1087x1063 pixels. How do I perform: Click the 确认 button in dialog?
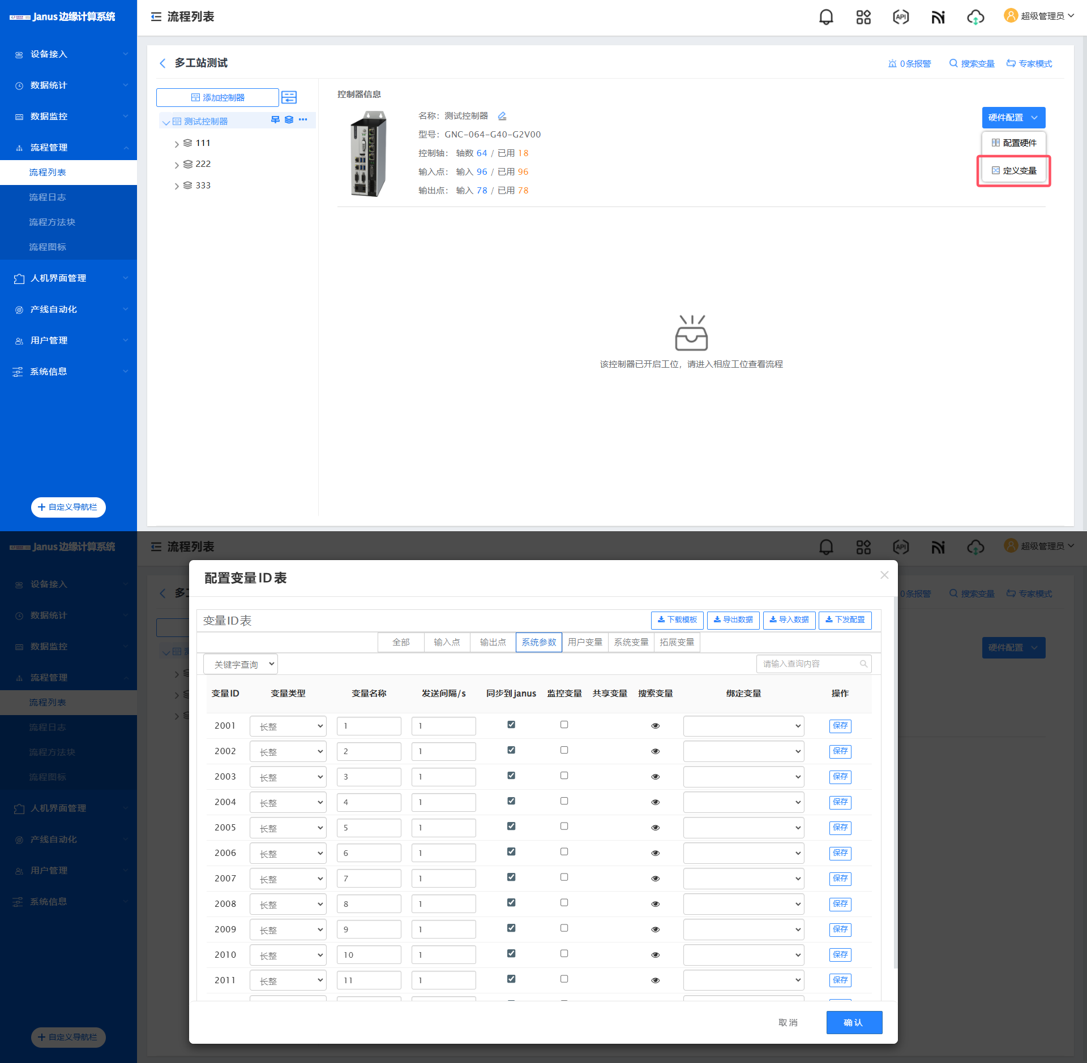854,1022
